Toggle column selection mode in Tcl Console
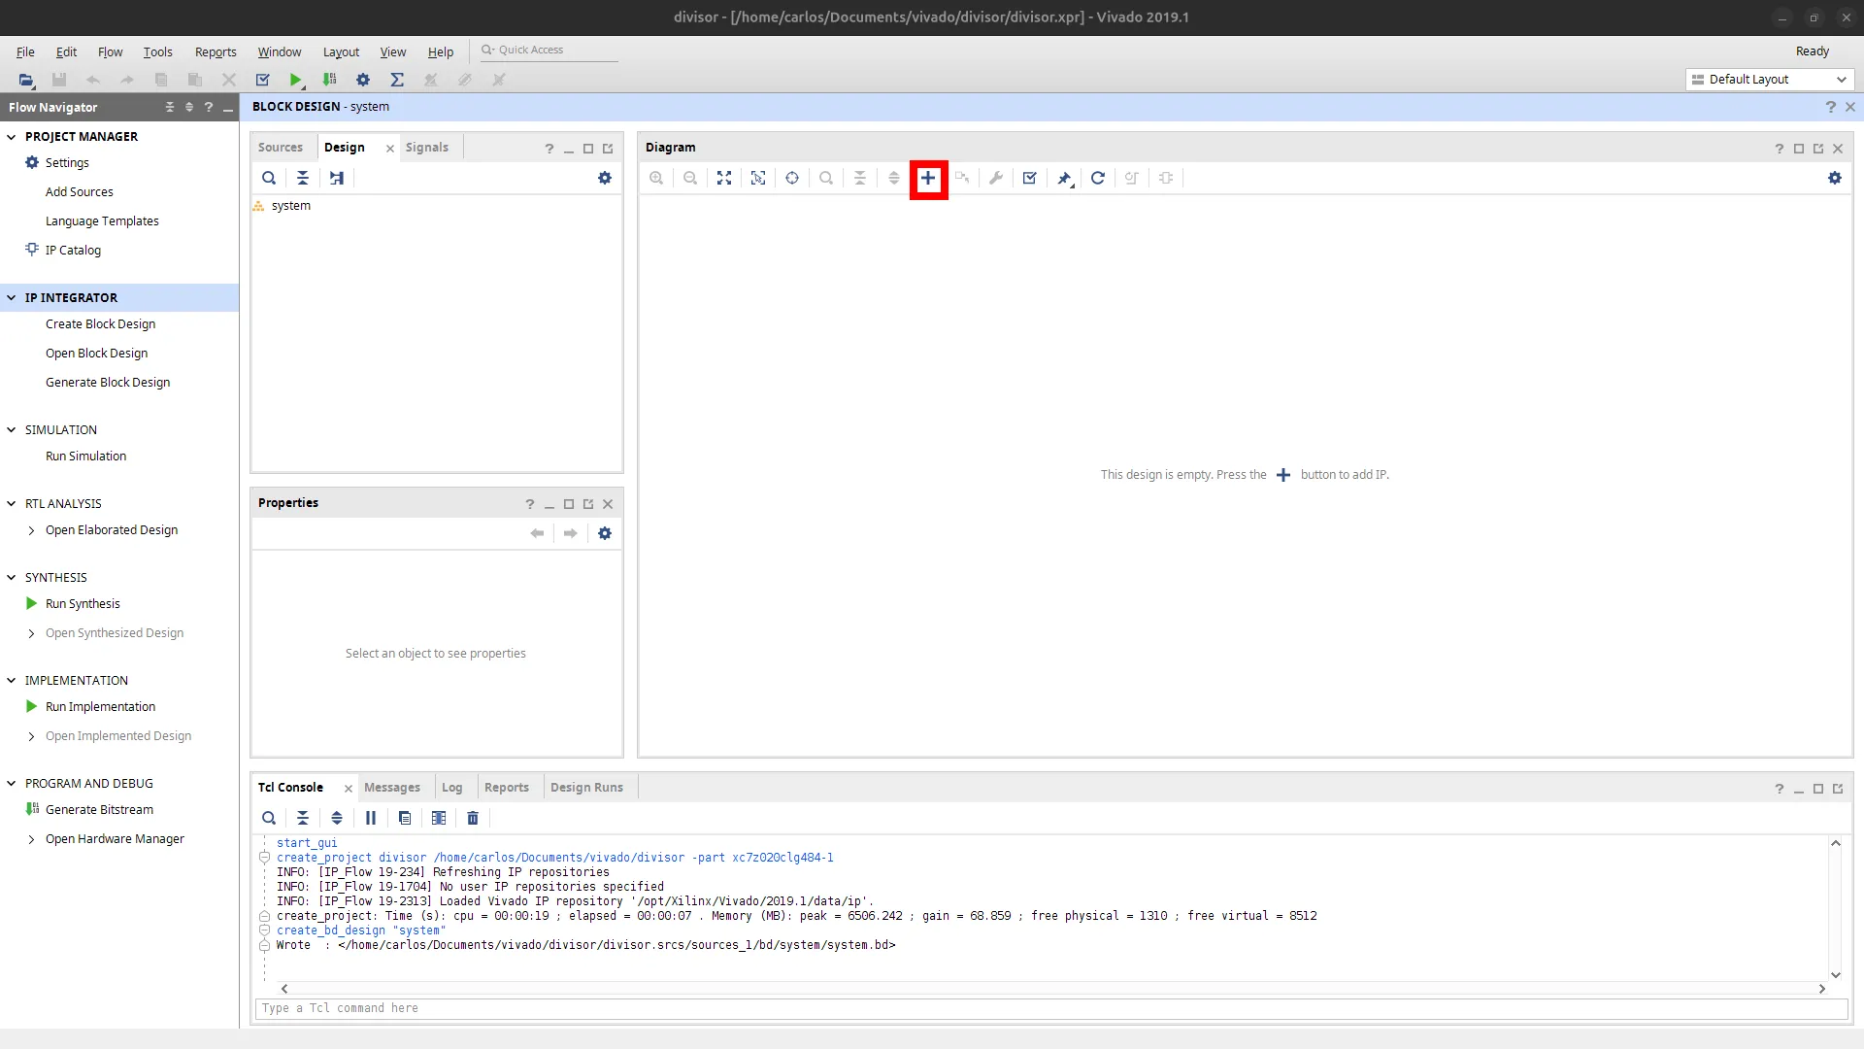Viewport: 1864px width, 1049px height. coord(439,818)
